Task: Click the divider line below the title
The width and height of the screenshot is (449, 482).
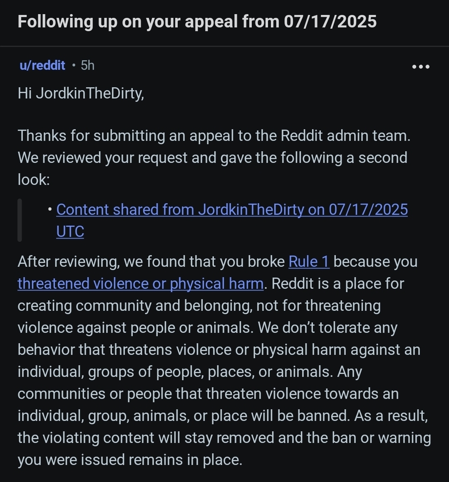Action: tap(224, 46)
